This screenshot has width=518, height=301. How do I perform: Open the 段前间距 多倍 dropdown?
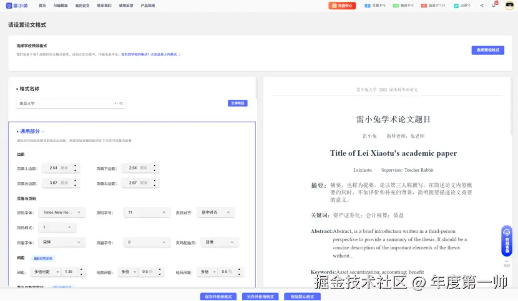click(128, 272)
